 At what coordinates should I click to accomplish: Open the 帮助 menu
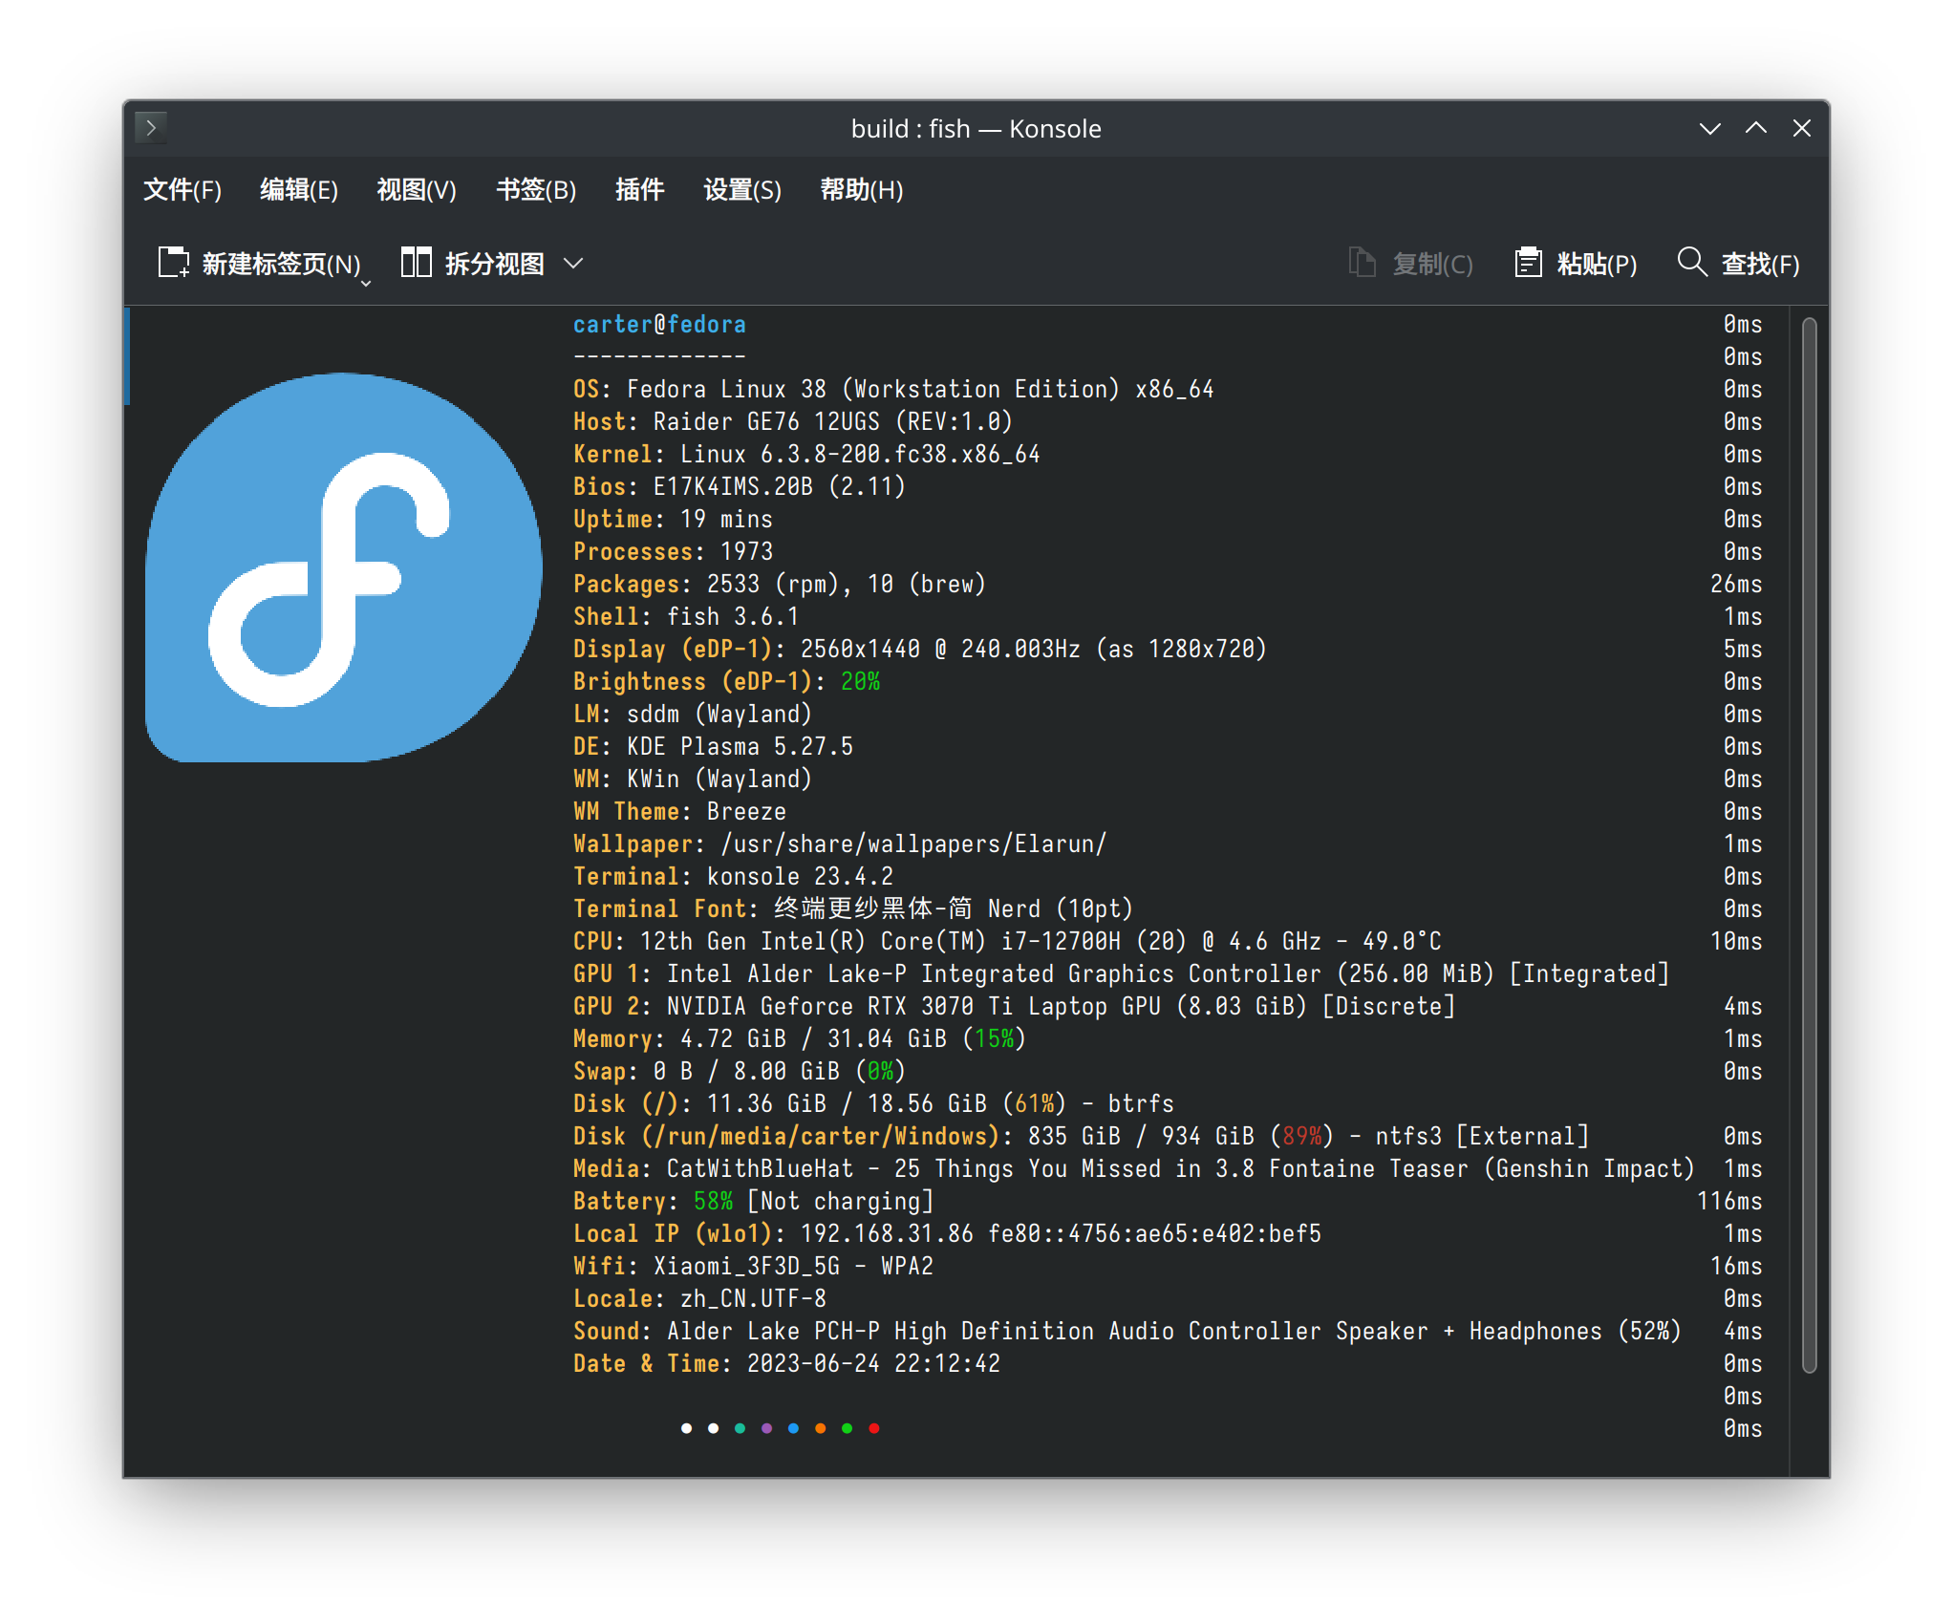(862, 190)
